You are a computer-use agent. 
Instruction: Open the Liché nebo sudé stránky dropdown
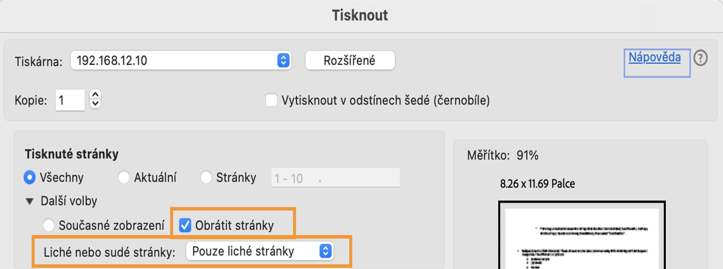258,251
